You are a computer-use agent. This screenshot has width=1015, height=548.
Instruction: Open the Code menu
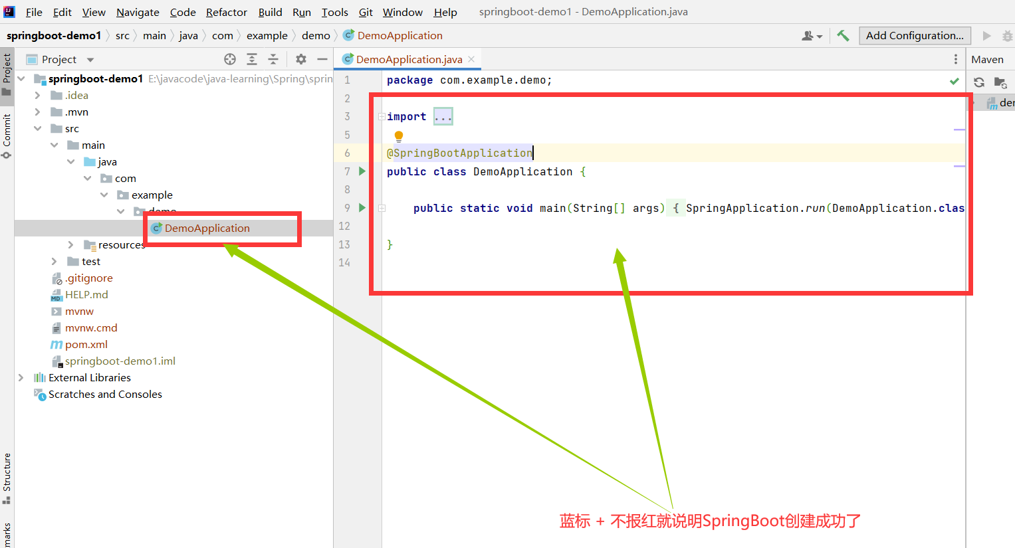tap(183, 12)
